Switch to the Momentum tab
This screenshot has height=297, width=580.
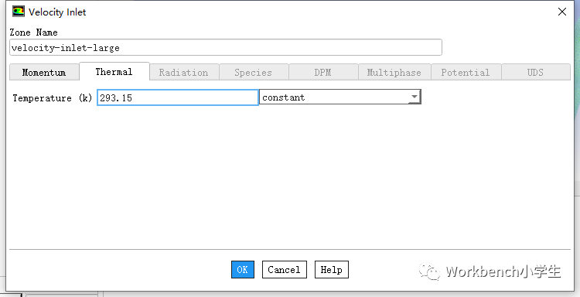(44, 73)
